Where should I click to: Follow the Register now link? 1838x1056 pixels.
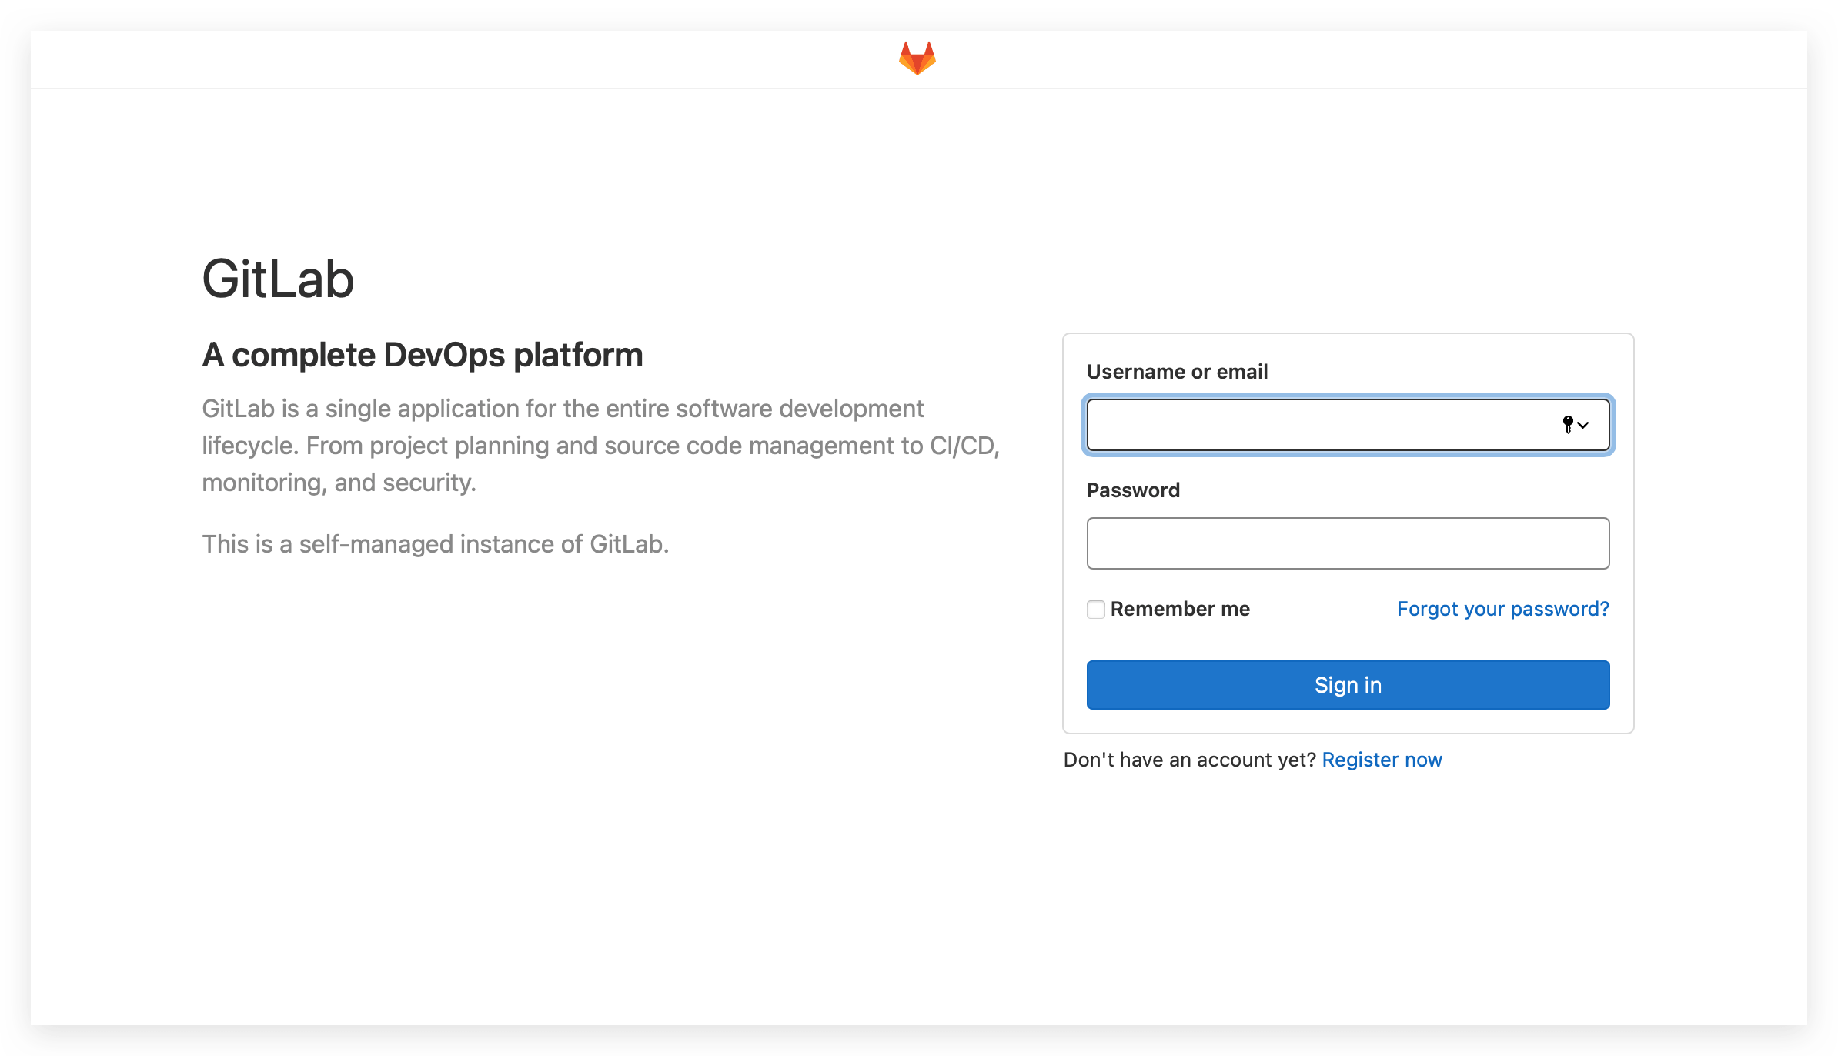(x=1382, y=760)
